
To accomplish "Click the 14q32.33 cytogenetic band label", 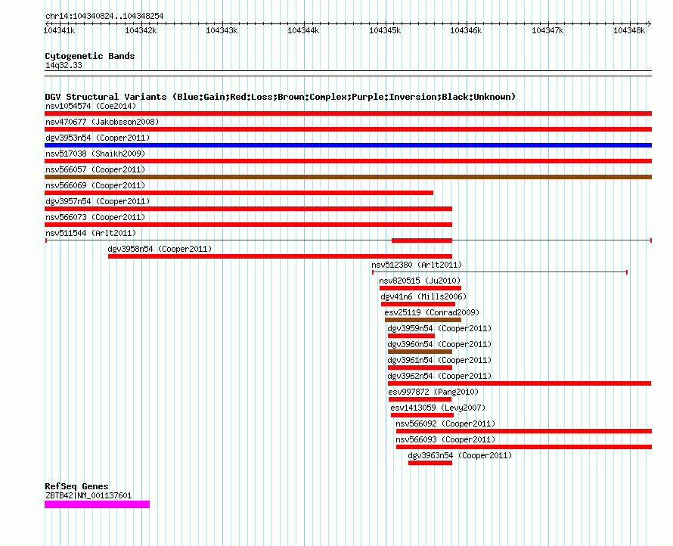I will [64, 65].
